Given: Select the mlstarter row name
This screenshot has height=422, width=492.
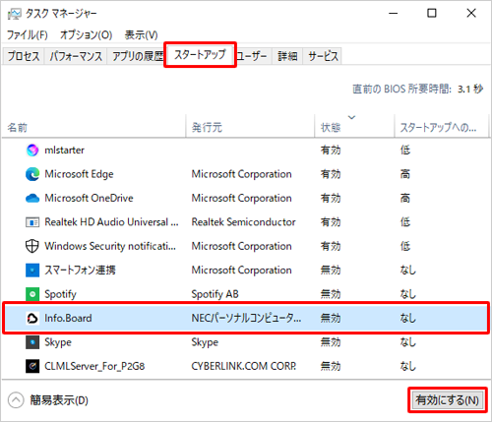Looking at the screenshot, I should [64, 151].
